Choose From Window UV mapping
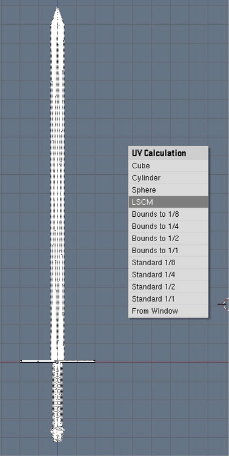The height and width of the screenshot is (456, 229). click(168, 311)
